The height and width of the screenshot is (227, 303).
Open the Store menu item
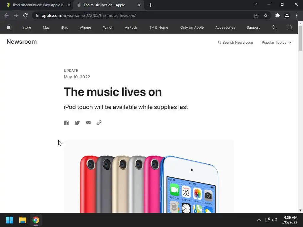click(x=26, y=27)
